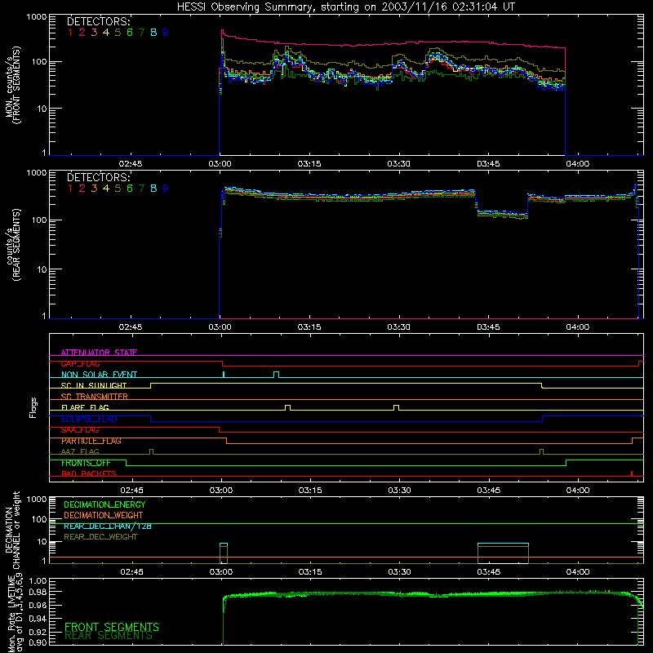The width and height of the screenshot is (653, 653).
Task: Click the REAR_DEC_CHAN/128 legend entry
Action: (x=108, y=526)
